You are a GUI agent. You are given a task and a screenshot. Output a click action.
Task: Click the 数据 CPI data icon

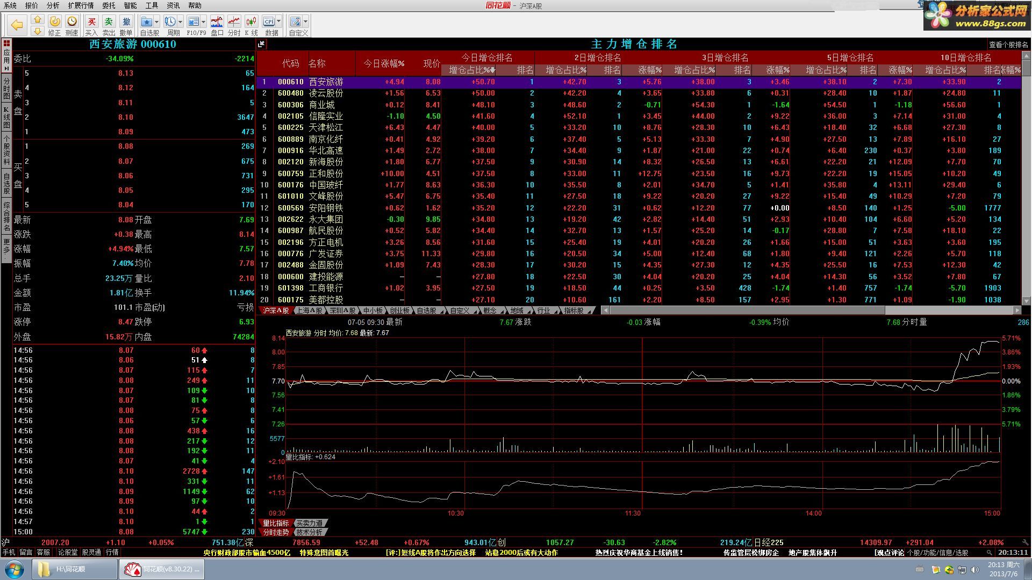[x=269, y=21]
